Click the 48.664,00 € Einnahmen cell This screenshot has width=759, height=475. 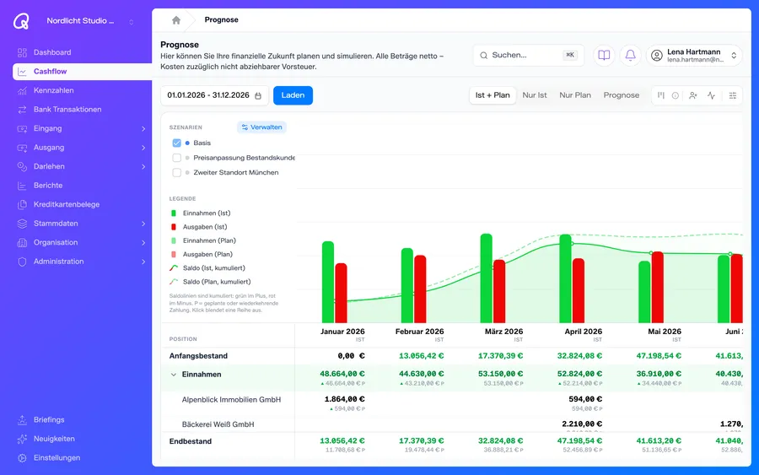pyautogui.click(x=342, y=374)
